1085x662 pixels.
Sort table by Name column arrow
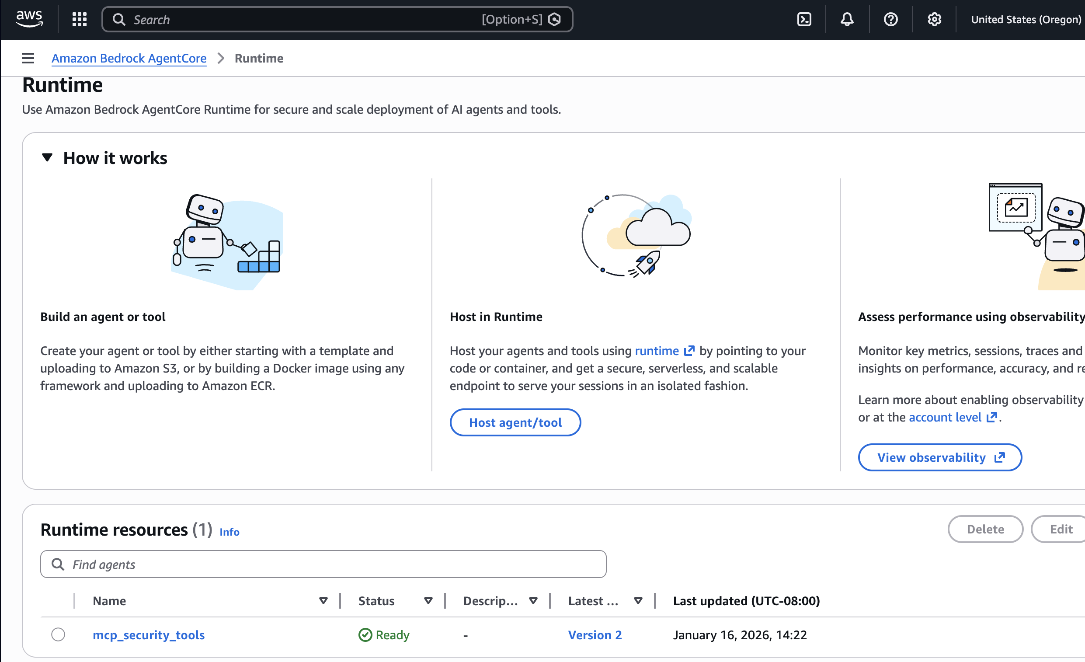(x=323, y=601)
